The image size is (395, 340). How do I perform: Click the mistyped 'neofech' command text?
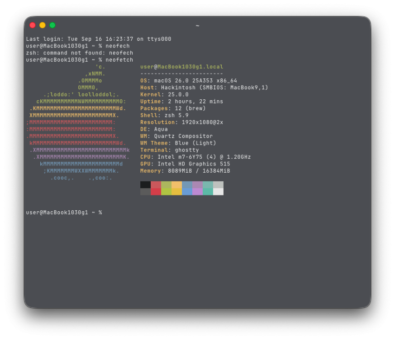coord(117,46)
